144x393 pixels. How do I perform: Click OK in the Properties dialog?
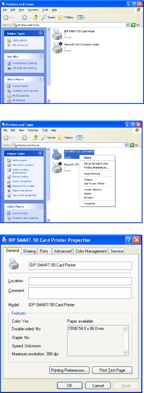[70, 385]
